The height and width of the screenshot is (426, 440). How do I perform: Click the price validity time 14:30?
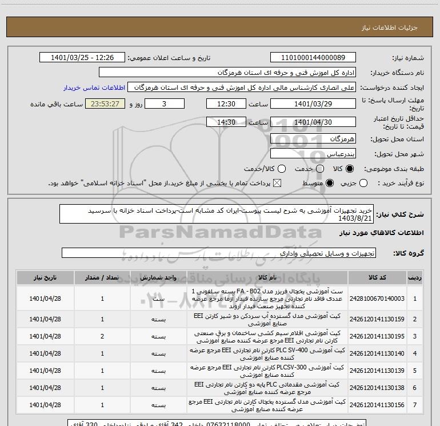[x=226, y=122]
